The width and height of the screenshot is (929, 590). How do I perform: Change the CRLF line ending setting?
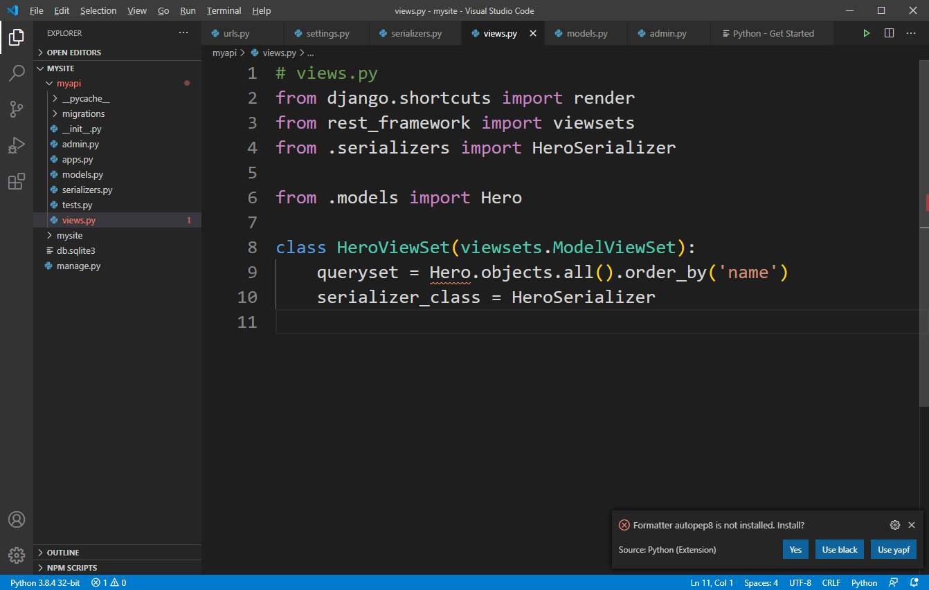[x=831, y=582]
